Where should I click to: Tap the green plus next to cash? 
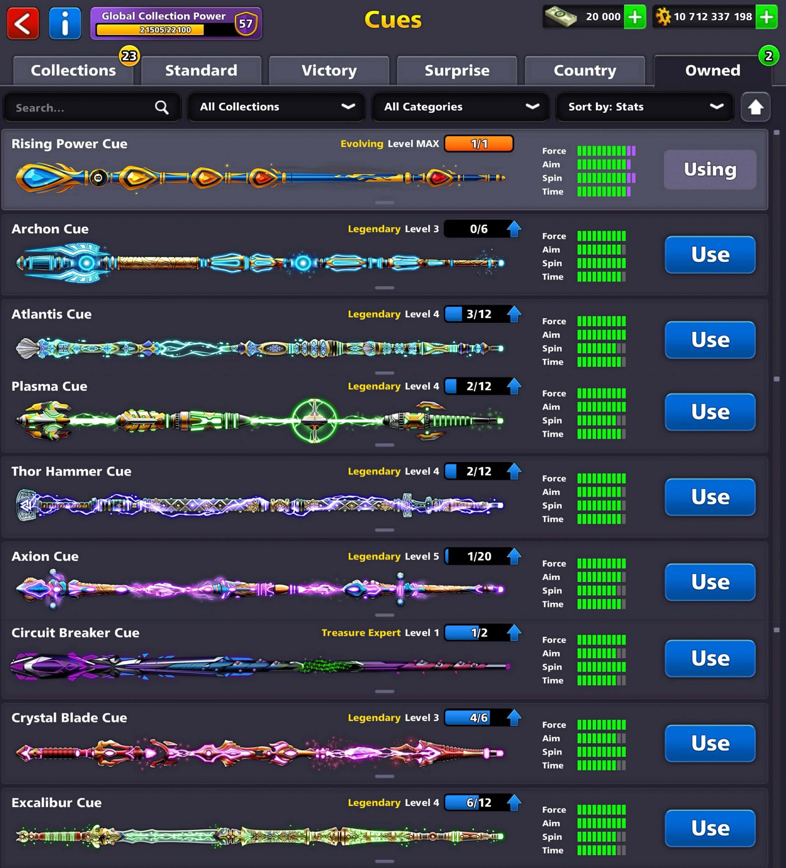click(635, 17)
